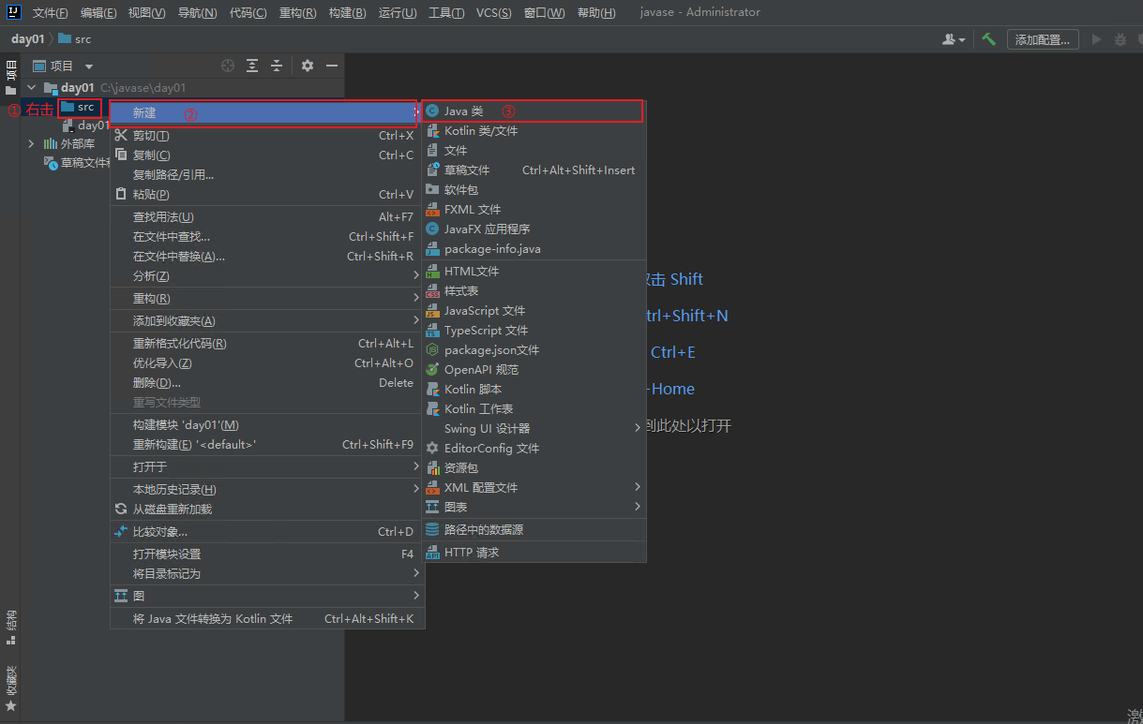Click 复制(C) in the context menu
The height and width of the screenshot is (724, 1143).
[267, 155]
